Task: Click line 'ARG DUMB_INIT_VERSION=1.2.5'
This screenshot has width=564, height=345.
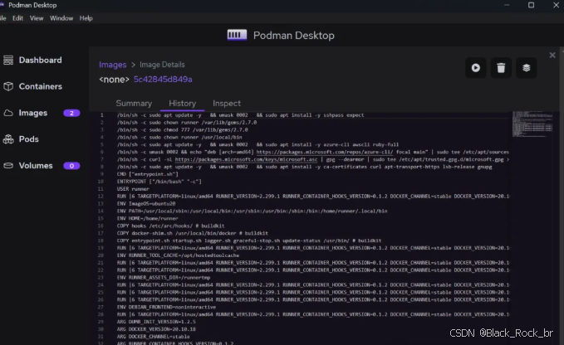Action: 156,322
